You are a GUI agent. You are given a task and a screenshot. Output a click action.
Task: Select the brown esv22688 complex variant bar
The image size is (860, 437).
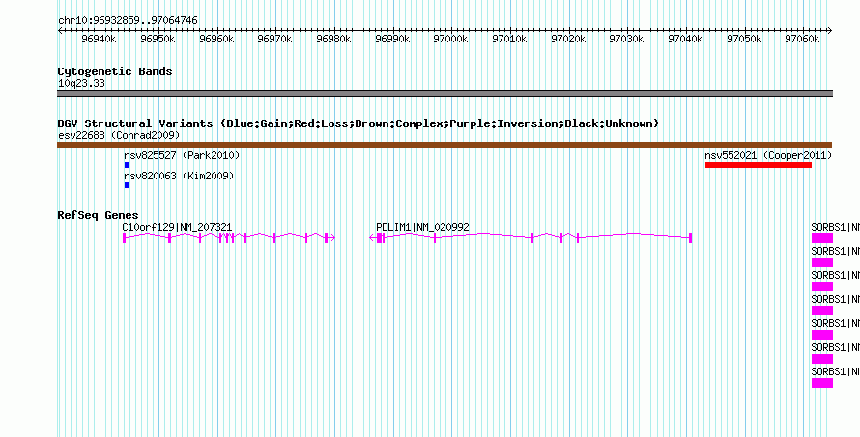click(444, 145)
